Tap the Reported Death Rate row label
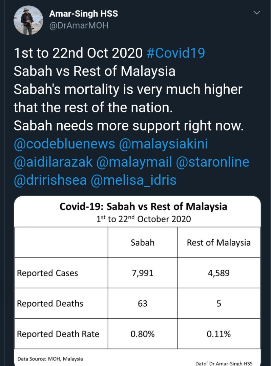This screenshot has height=366, width=271. [58, 334]
